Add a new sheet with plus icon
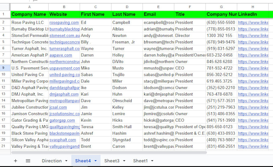 (x=16, y=161)
